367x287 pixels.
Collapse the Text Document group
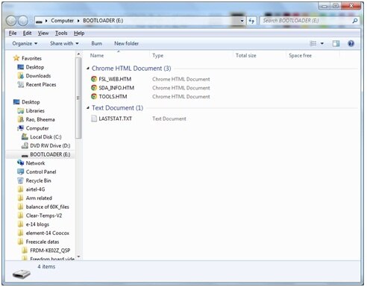88,108
